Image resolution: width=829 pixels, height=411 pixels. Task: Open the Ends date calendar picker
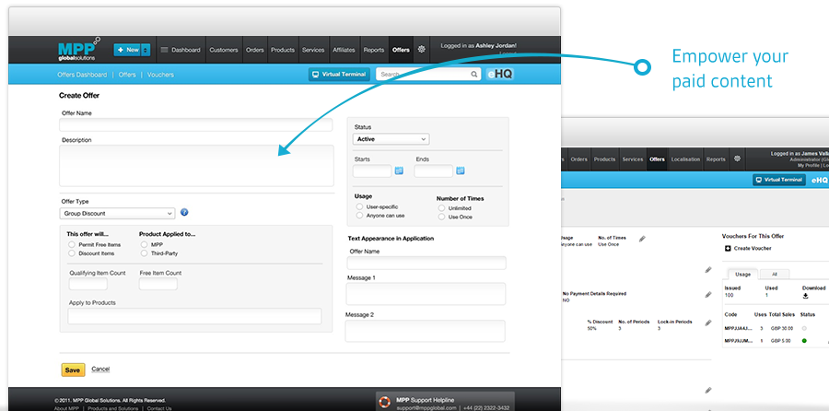click(459, 170)
